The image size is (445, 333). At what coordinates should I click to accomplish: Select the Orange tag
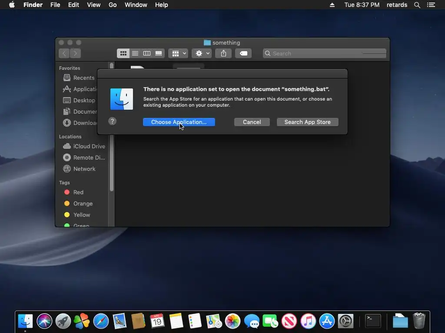click(79, 204)
